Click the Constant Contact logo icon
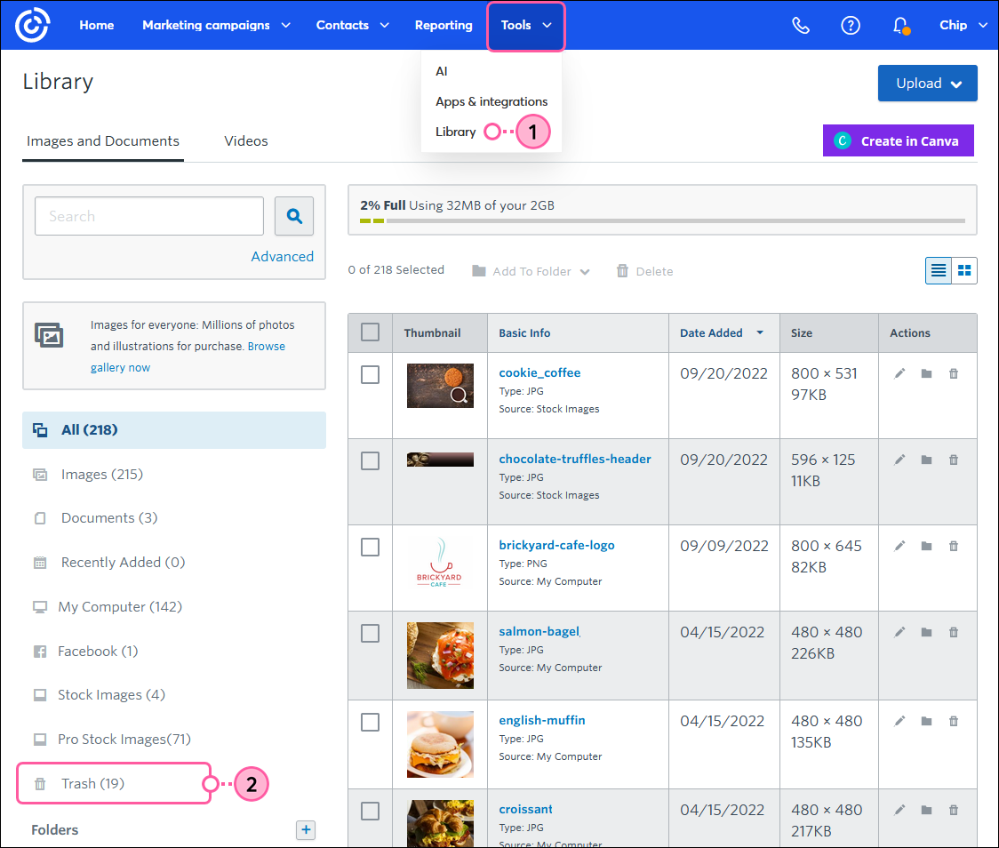Viewport: 999px width, 848px height. tap(33, 25)
